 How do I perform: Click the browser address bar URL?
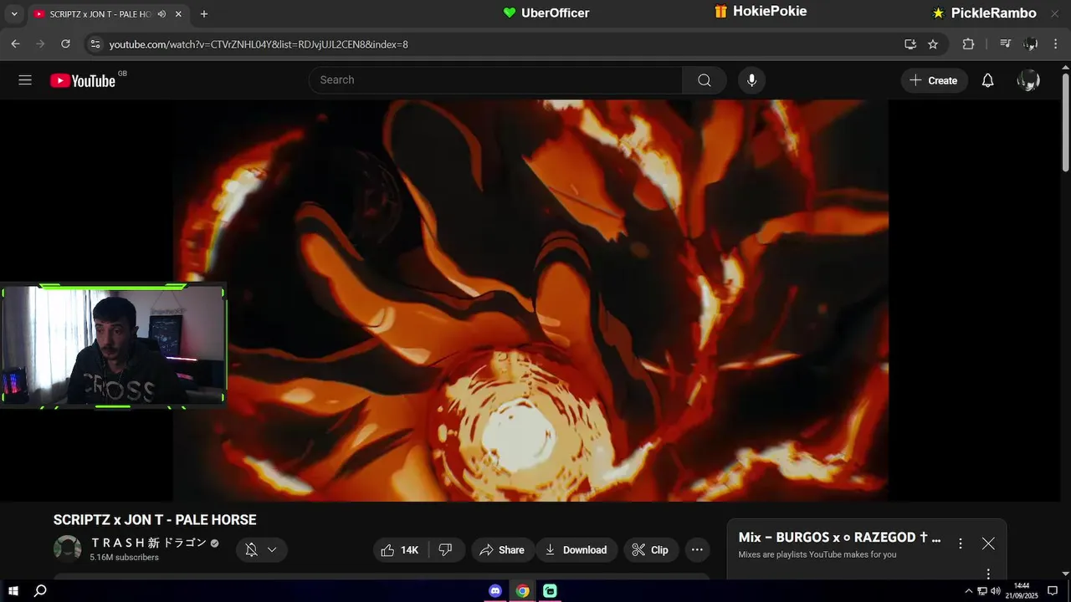click(x=259, y=44)
